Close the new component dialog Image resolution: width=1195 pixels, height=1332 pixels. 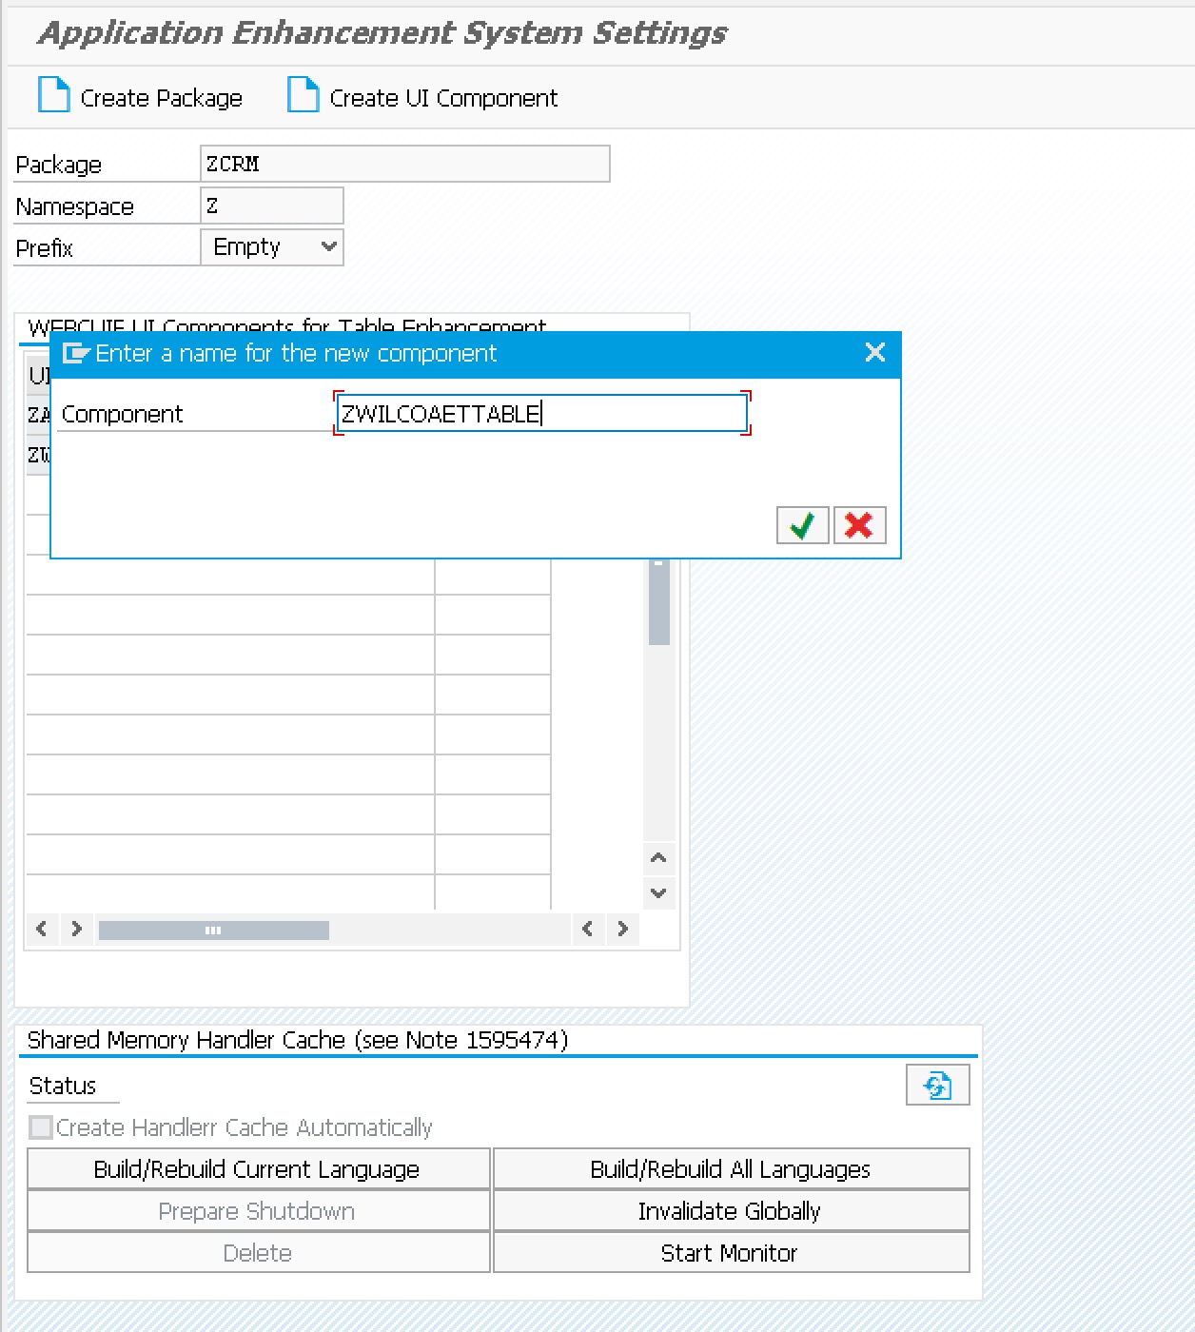(x=875, y=353)
